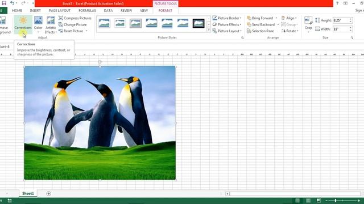Open Ribbon Display Options
The height and width of the screenshot is (204, 364).
345,3
